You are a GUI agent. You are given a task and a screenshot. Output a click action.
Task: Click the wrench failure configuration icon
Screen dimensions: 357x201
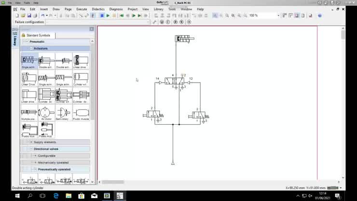[x=154, y=22]
